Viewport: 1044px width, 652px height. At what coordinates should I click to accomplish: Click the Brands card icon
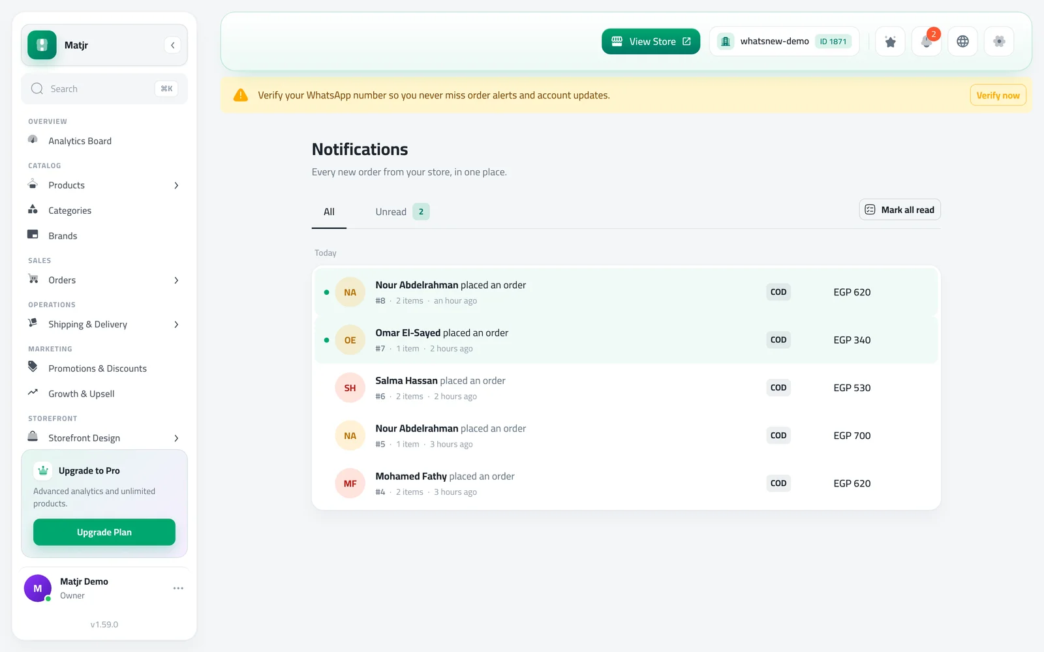[33, 235]
